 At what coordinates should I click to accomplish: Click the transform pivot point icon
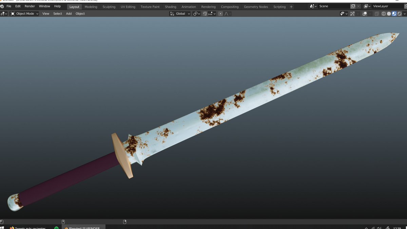(196, 14)
